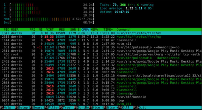Sort by the PID column header
This screenshot has height=110, width=202.
6,29
